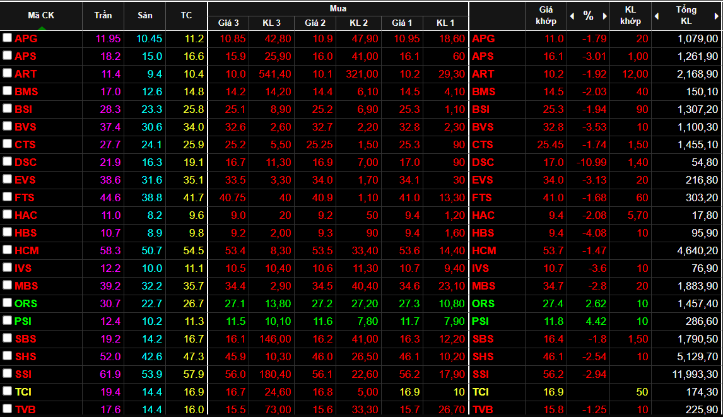
Task: Click MBS matched price 34.7 cell
Action: click(553, 286)
